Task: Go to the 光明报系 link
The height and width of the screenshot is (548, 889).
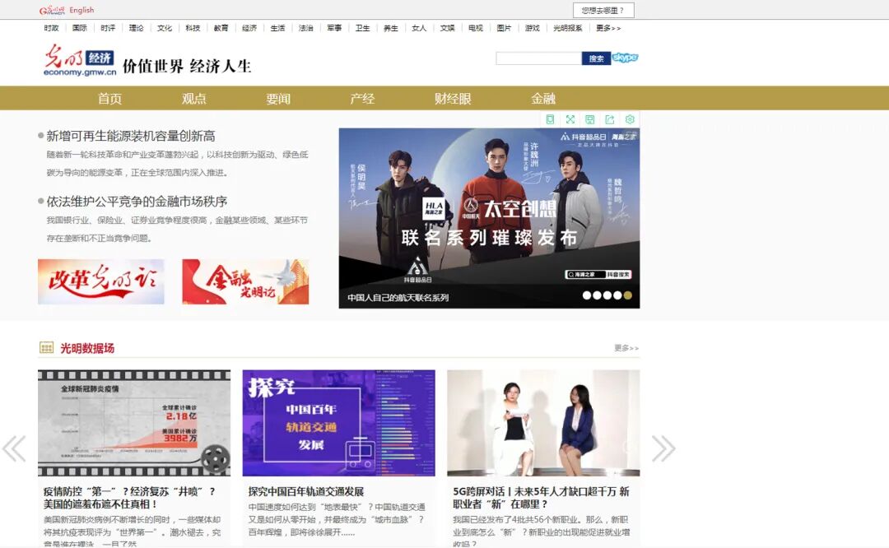Action: point(567,28)
